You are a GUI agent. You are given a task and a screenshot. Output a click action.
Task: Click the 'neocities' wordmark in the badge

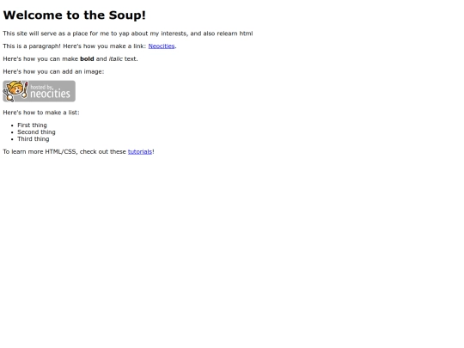point(50,94)
